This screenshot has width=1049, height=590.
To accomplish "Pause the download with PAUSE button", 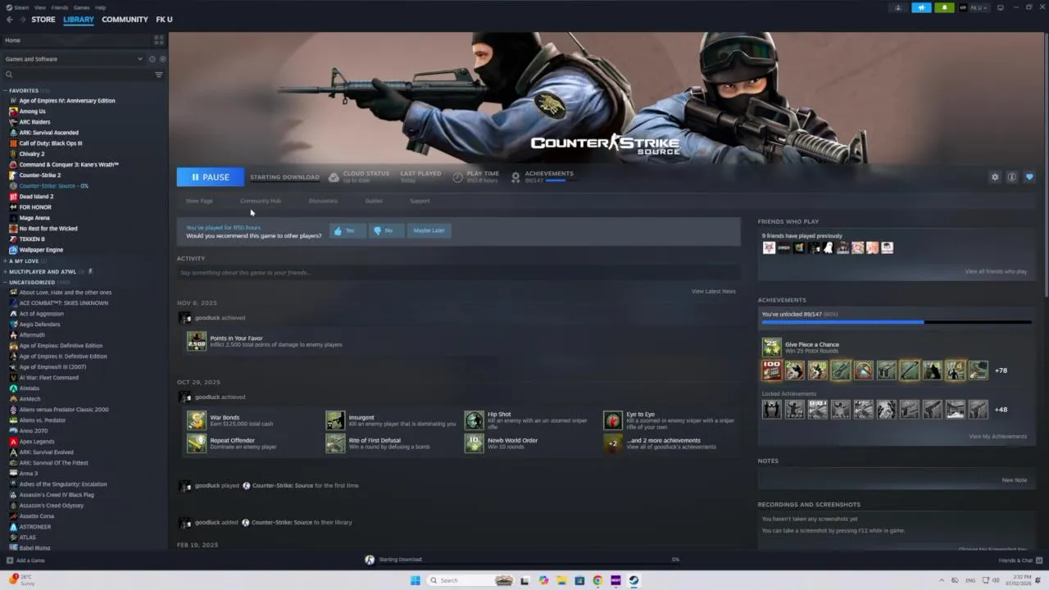I will click(210, 177).
